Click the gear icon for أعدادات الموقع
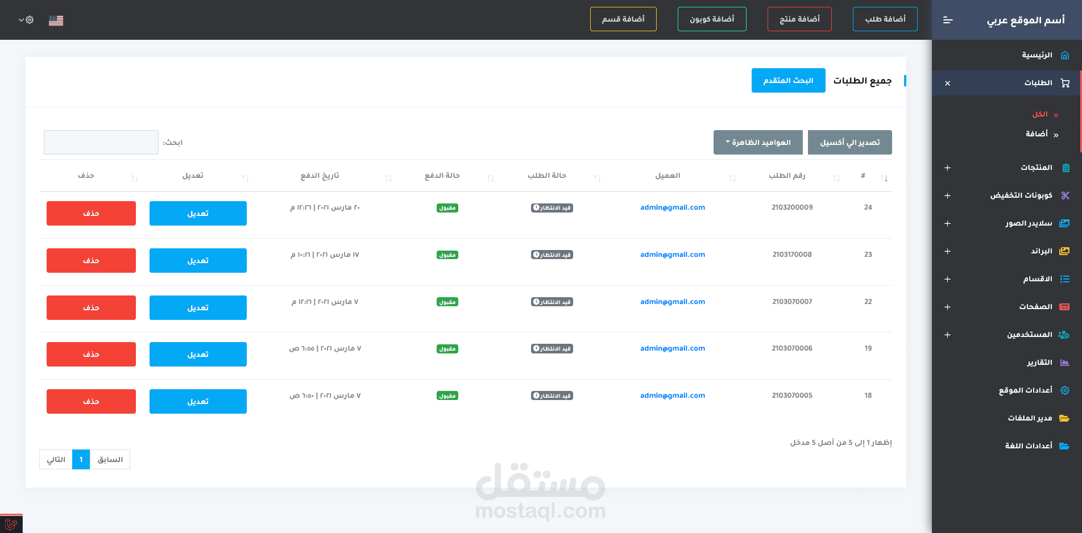The width and height of the screenshot is (1082, 533). pyautogui.click(x=1065, y=390)
